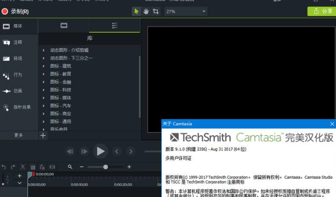Image resolution: width=336 pixels, height=197 pixels.
Task: Click the timeline zoom slider handle
Action: [x=105, y=167]
